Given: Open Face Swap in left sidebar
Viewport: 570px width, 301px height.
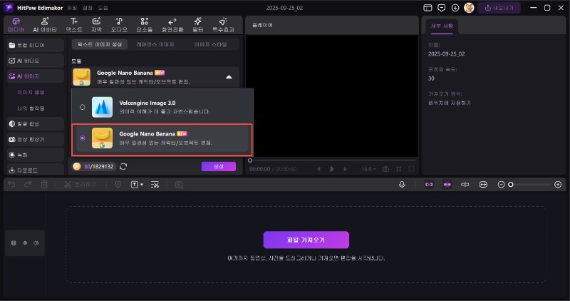Looking at the screenshot, I should pyautogui.click(x=35, y=124).
